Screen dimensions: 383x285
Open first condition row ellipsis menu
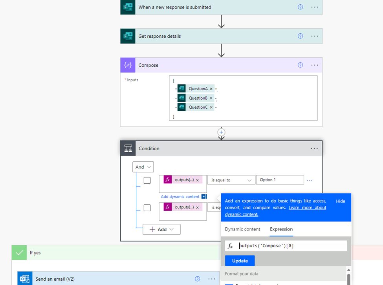pyautogui.click(x=310, y=180)
